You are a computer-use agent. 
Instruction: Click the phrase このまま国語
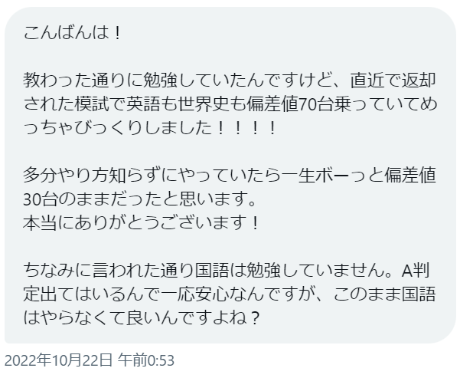[x=384, y=294]
